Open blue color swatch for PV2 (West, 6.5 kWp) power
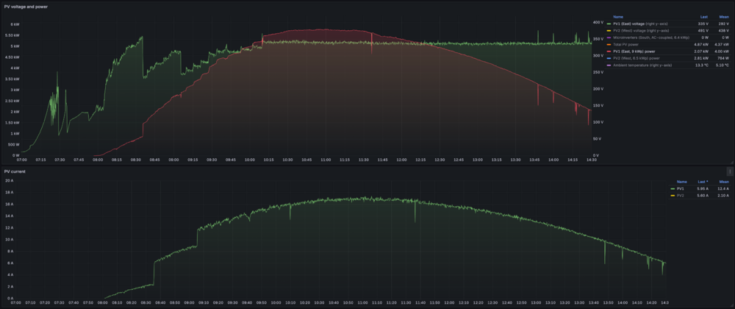Viewport: 735px width, 309px height. tap(609, 58)
